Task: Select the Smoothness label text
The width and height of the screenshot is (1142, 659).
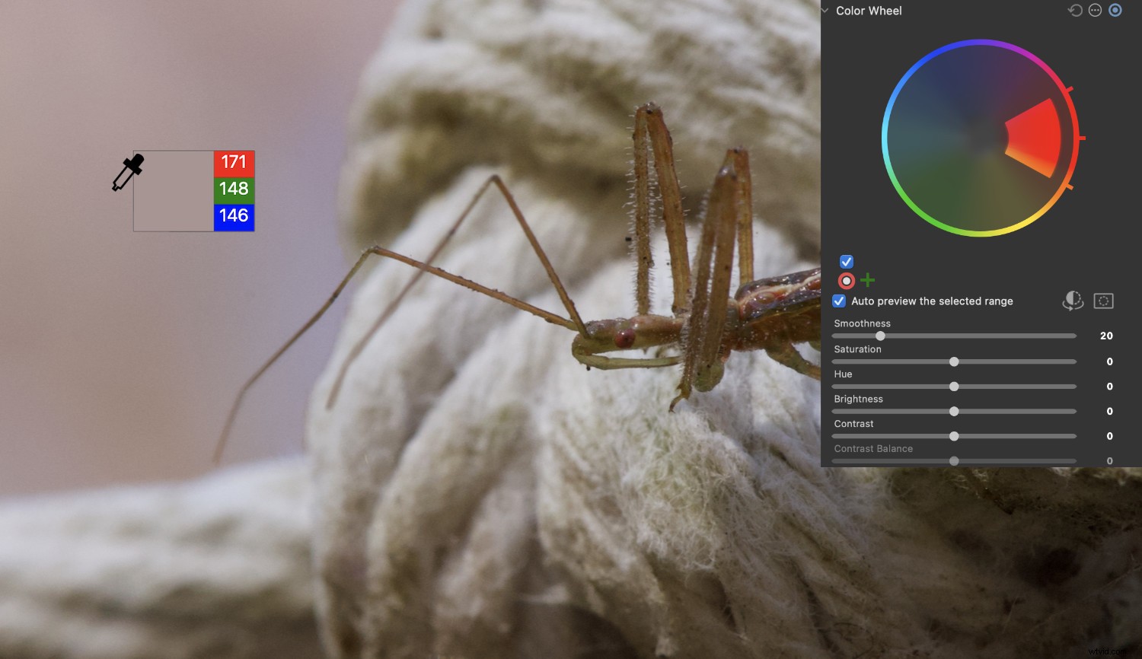Action: pyautogui.click(x=863, y=323)
